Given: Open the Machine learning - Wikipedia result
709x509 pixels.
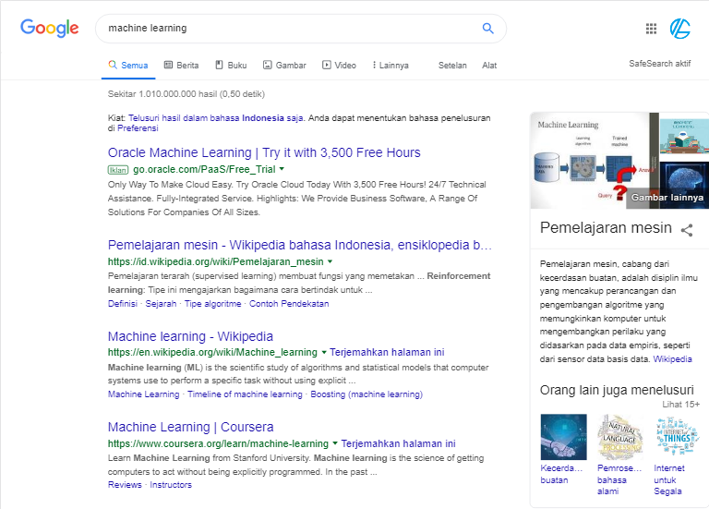Looking at the screenshot, I should click(x=190, y=336).
